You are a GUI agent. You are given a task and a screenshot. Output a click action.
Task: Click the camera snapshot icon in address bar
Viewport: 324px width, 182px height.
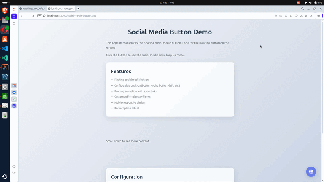point(281,16)
